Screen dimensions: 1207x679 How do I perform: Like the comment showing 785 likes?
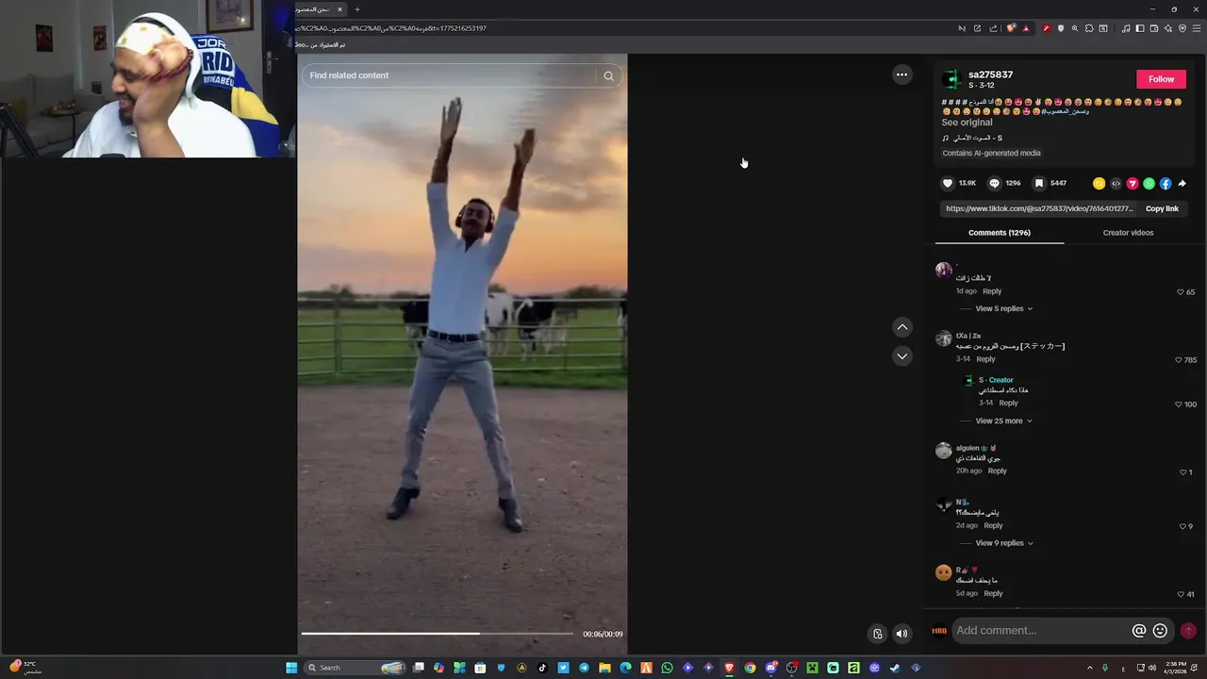1179,360
